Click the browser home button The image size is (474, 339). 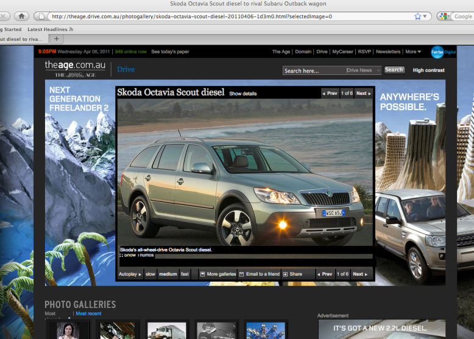tap(21, 16)
